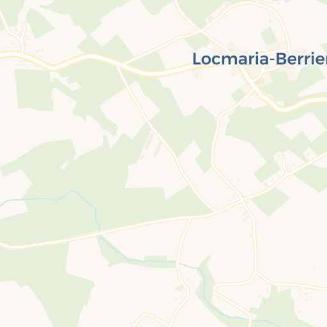
Task: Click where the stream crosses the curving south road
Action: coord(178,262)
